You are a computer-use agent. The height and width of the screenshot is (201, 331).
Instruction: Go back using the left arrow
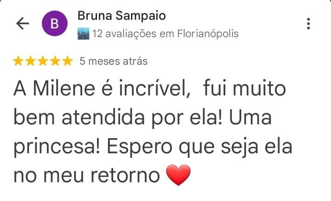pos(23,23)
